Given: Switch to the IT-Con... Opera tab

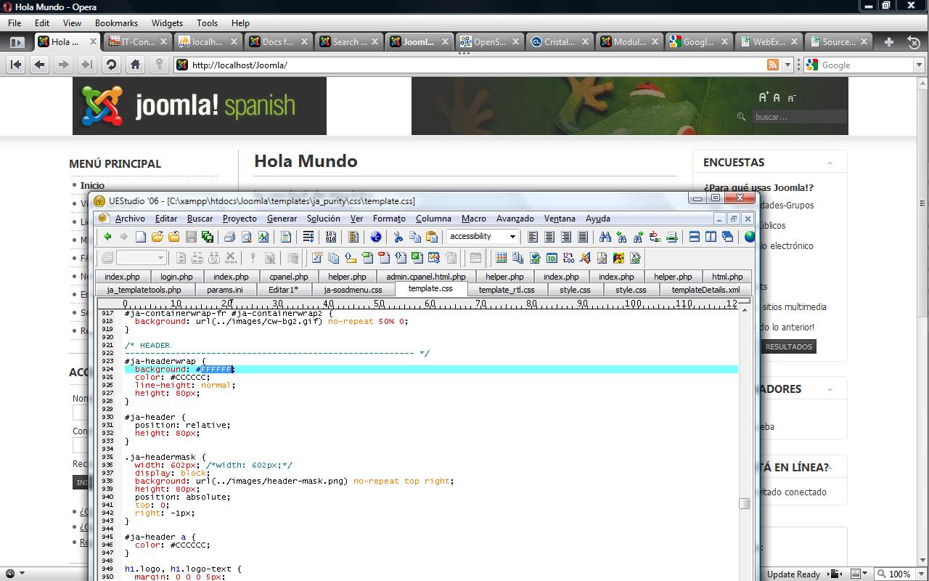Looking at the screenshot, I should (137, 42).
